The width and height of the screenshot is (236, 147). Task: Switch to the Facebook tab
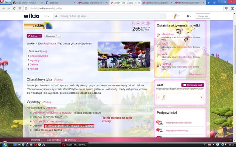[60, 3]
